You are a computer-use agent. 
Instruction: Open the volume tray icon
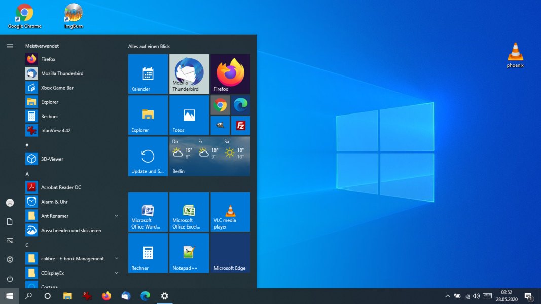[477, 296]
